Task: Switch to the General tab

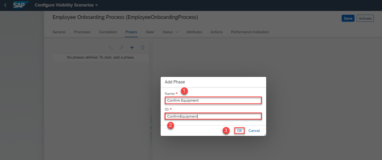Action: click(59, 32)
